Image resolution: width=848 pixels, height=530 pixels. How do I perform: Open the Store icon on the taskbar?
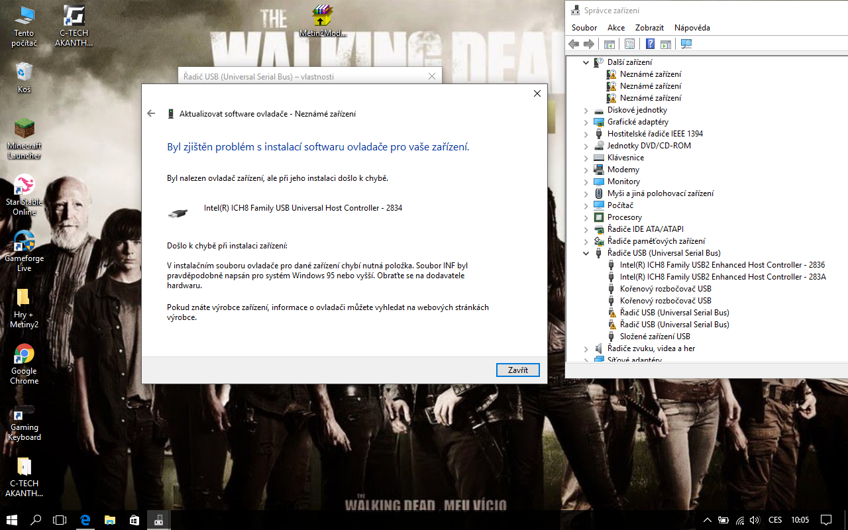134,520
